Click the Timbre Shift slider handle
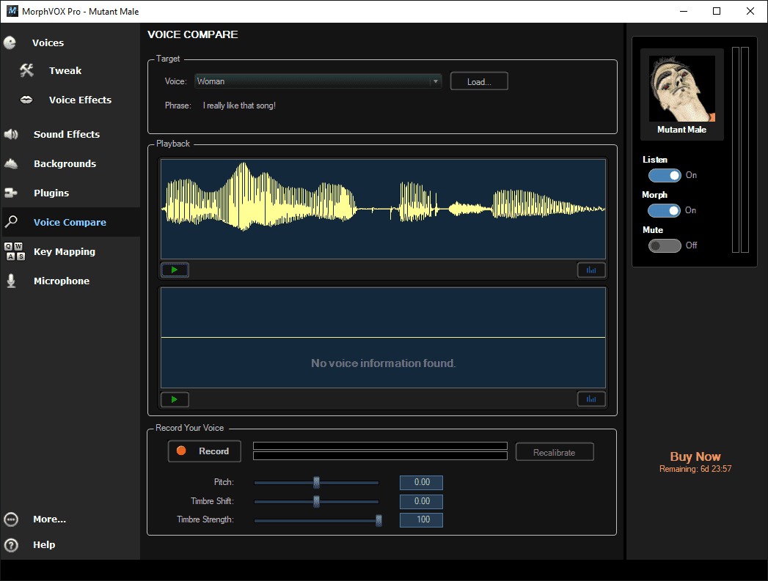768x581 pixels. coord(316,501)
